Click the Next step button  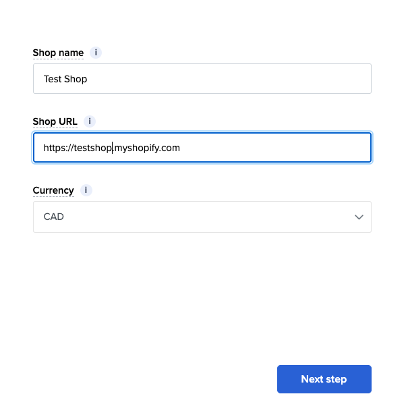pos(324,379)
